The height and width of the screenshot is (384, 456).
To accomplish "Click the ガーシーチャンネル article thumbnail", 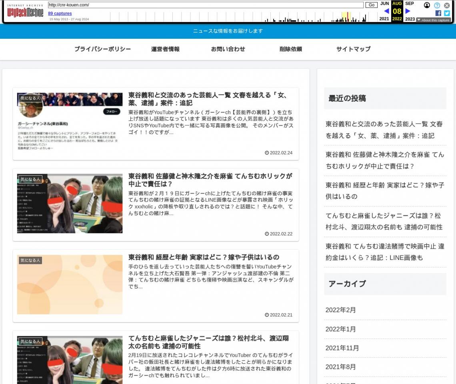I will click(x=70, y=123).
